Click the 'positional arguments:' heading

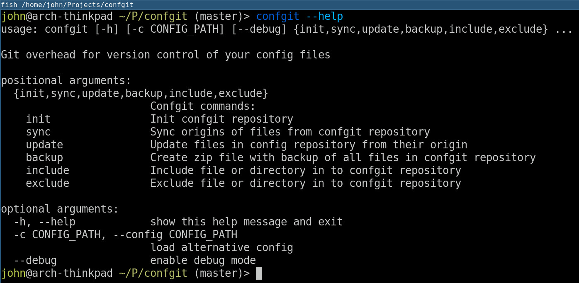[66, 81]
